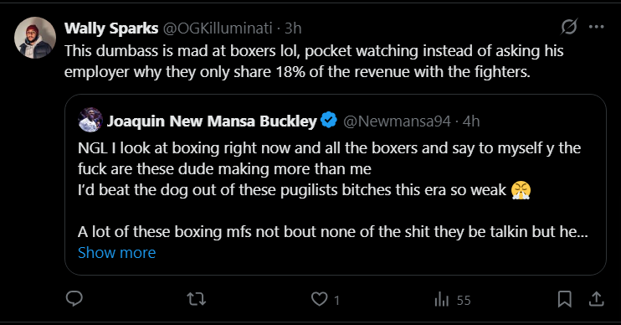This screenshot has width=621, height=325.
Task: Open the @Newmansa94 handle
Action: click(397, 121)
